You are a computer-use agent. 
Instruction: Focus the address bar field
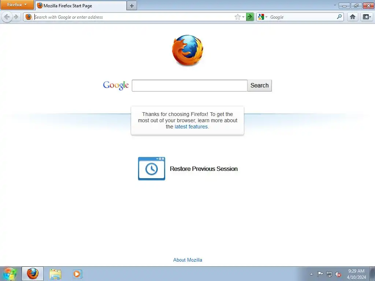[x=133, y=17]
